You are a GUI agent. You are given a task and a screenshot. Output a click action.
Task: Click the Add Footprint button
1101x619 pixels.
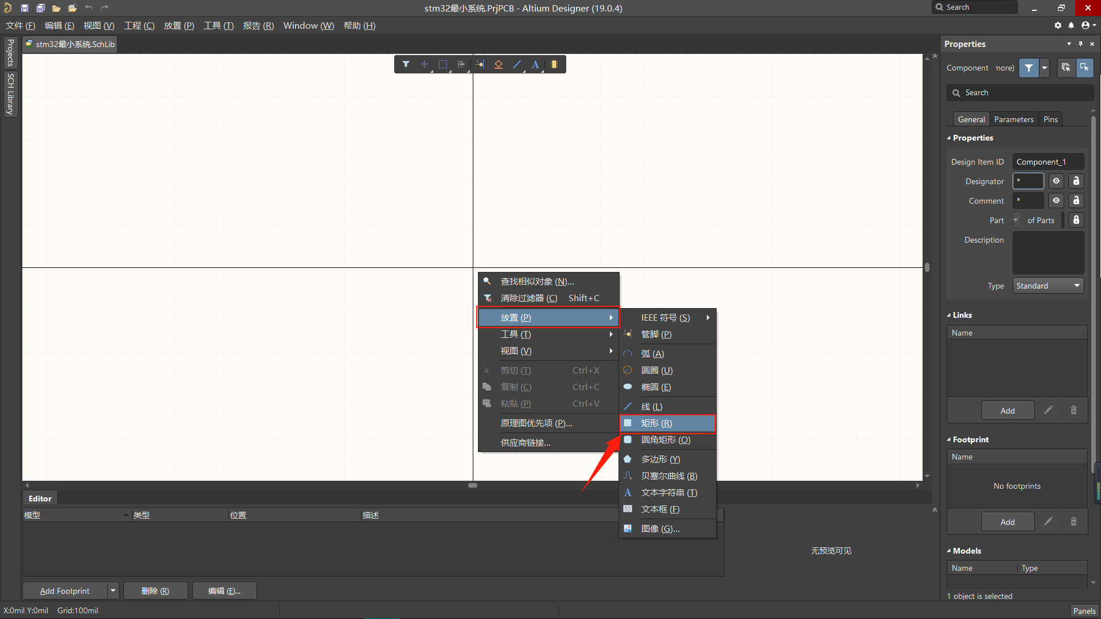(65, 590)
